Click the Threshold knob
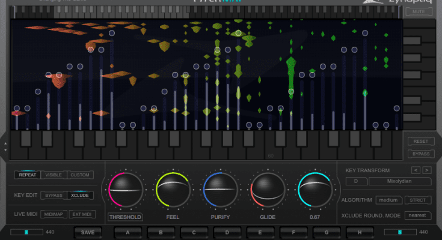The width and height of the screenshot is (442, 240). click(125, 190)
